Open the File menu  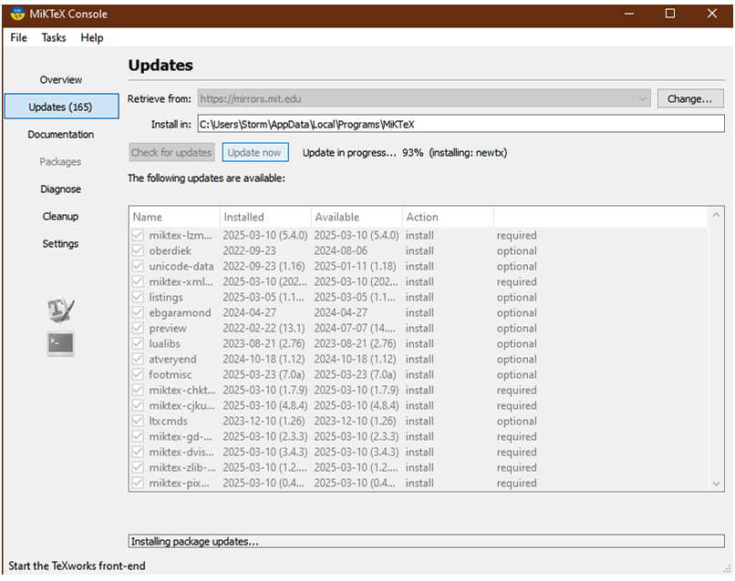pos(19,37)
